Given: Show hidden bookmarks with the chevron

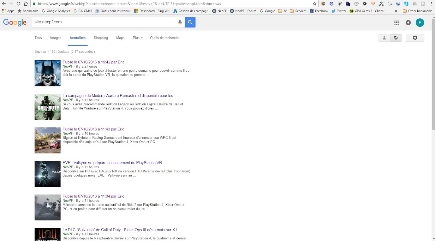Looking at the screenshot, I should coord(396,11).
